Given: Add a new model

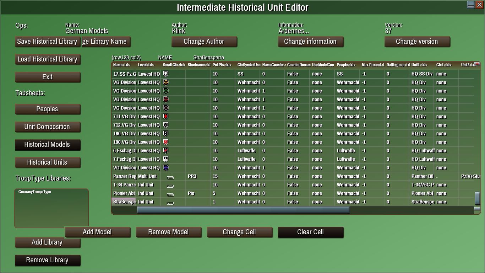Looking at the screenshot, I should tap(98, 232).
